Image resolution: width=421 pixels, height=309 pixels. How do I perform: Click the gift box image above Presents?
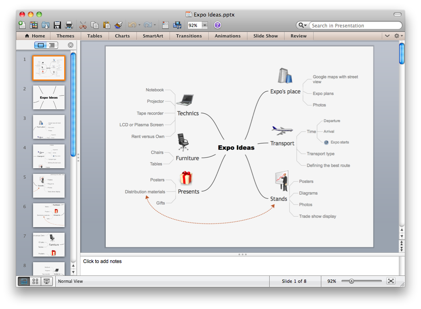pyautogui.click(x=186, y=178)
